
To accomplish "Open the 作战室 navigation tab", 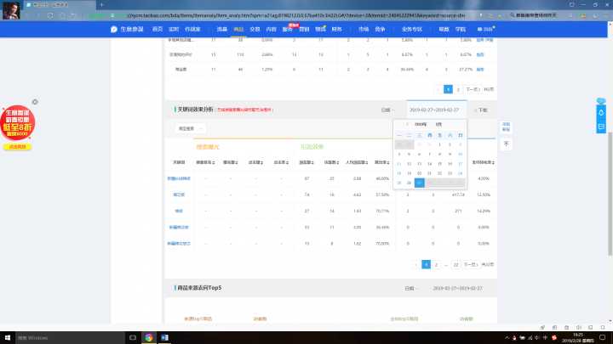I will click(x=192, y=29).
